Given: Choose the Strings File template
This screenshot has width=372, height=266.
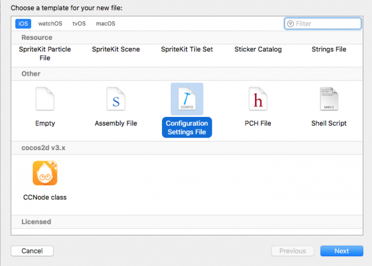Looking at the screenshot, I should [x=329, y=49].
